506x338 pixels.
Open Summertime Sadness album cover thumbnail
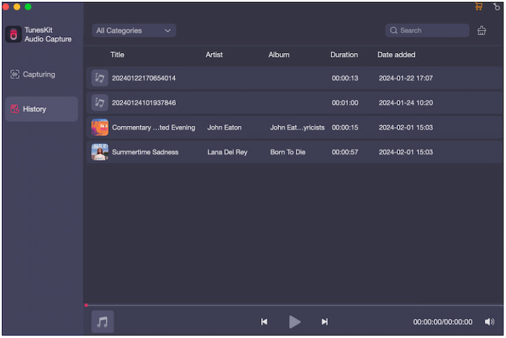(100, 152)
